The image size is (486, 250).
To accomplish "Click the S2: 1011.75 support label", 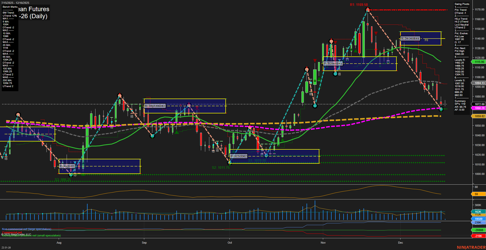I will [x=221, y=168].
